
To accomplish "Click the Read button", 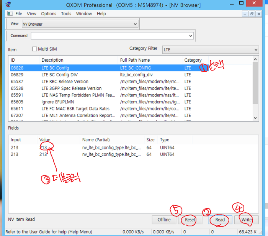I will coord(220,220).
